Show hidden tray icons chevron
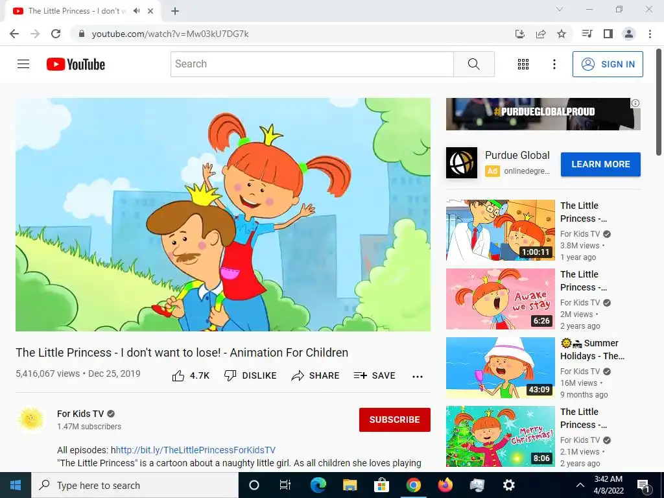This screenshot has width=664, height=498. tap(580, 485)
